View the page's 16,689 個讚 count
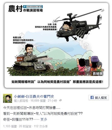The height and width of the screenshot is (130, 112). 38,101
